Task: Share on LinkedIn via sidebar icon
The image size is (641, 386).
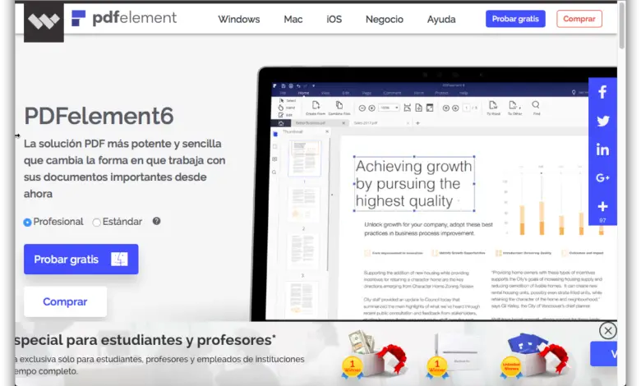Action: pos(602,149)
